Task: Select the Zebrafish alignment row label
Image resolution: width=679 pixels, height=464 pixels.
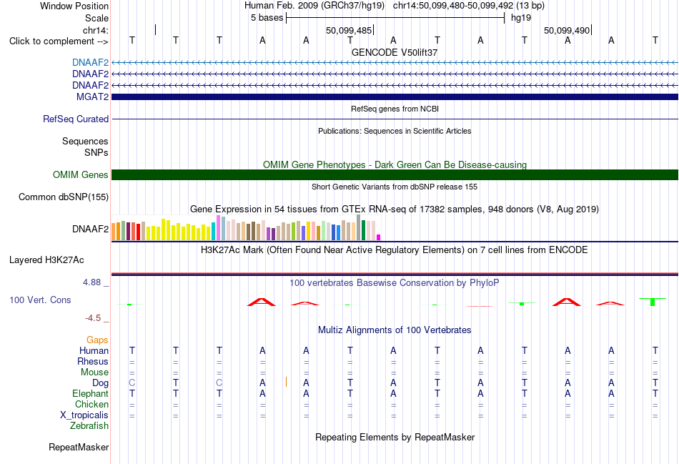Action: pyautogui.click(x=89, y=426)
